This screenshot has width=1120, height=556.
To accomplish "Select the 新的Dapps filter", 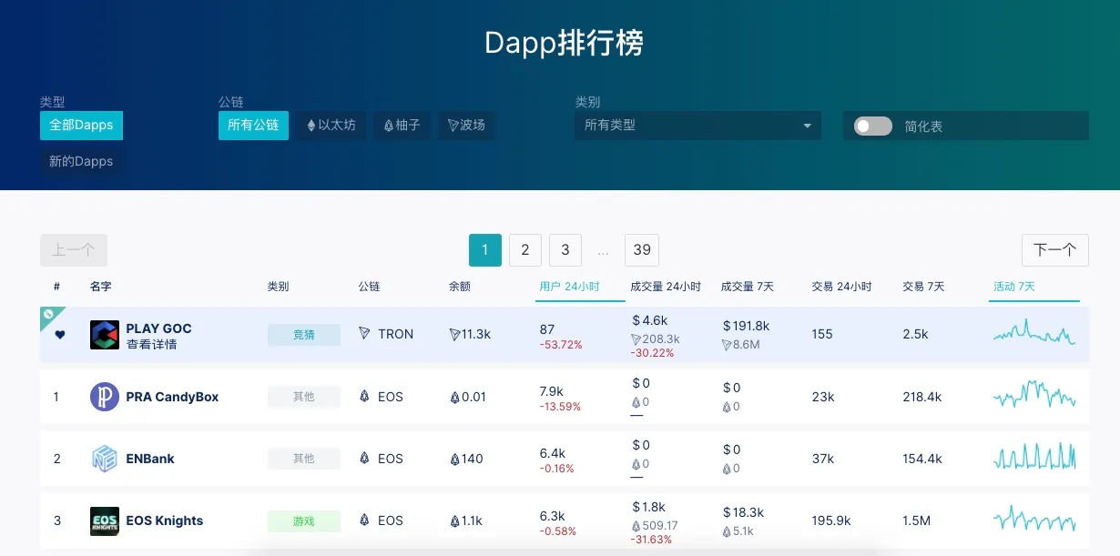I will (x=81, y=161).
